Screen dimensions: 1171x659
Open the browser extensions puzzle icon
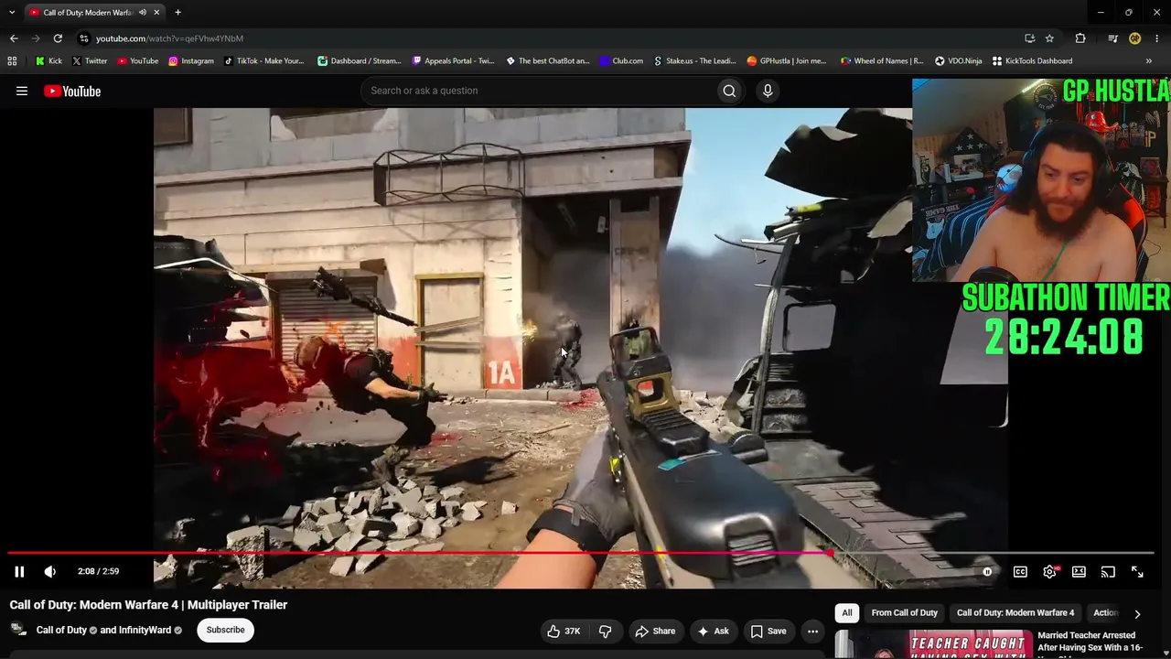point(1080,38)
